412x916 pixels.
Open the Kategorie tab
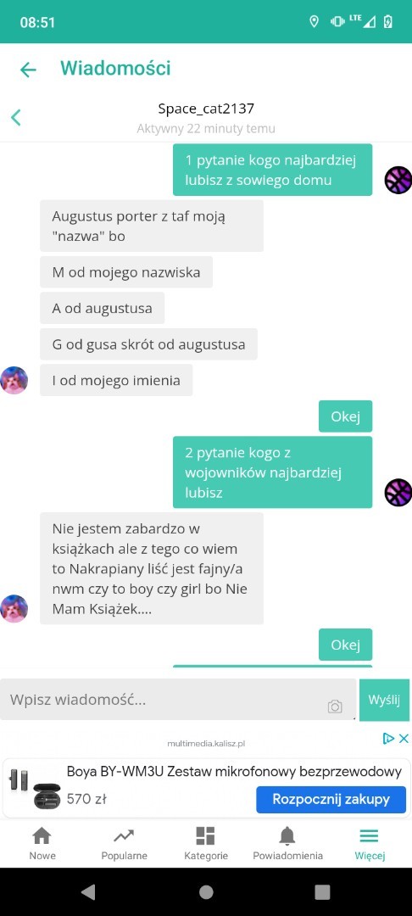tap(205, 844)
